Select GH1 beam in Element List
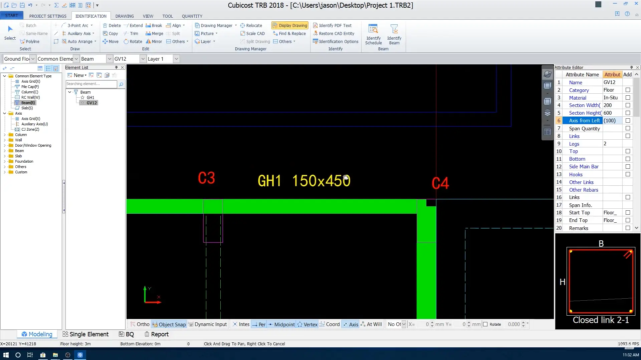Screen dimensions: 641x360 90,98
